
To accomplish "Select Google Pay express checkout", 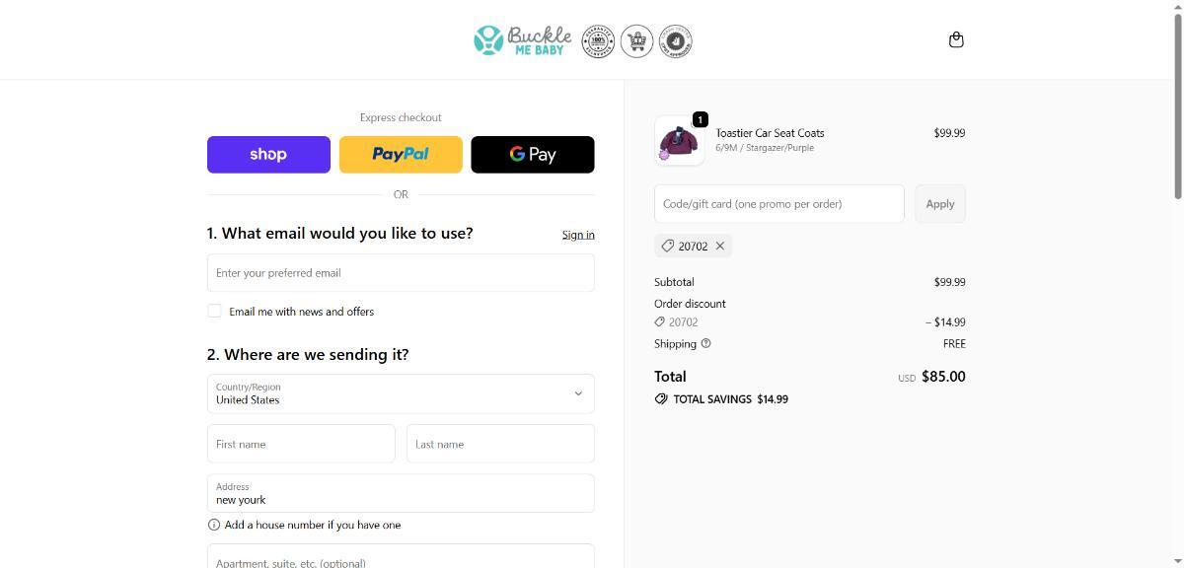I will tap(533, 155).
